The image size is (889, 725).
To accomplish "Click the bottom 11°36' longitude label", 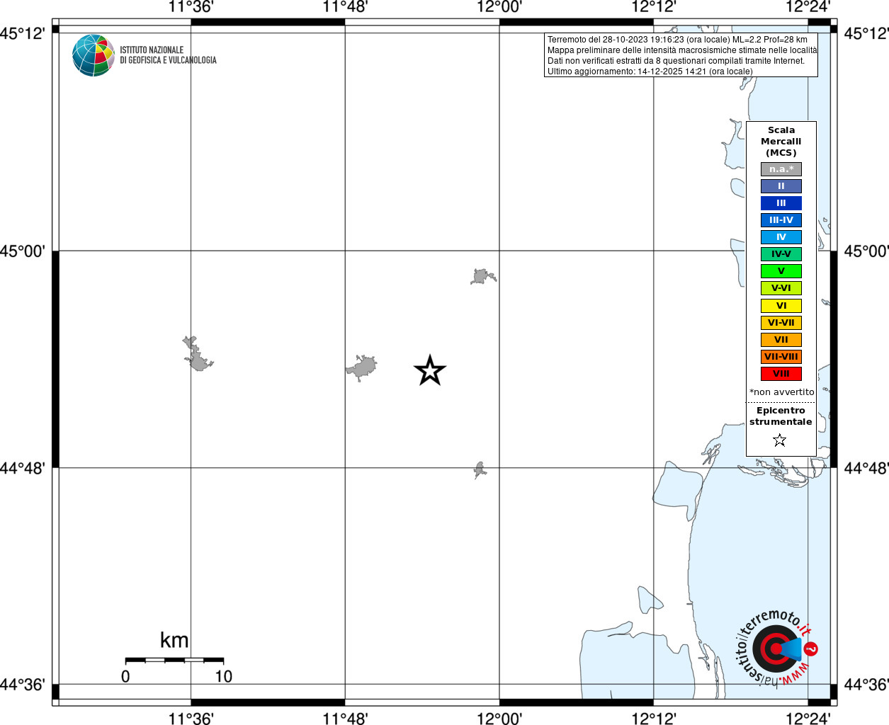I will pos(191,718).
